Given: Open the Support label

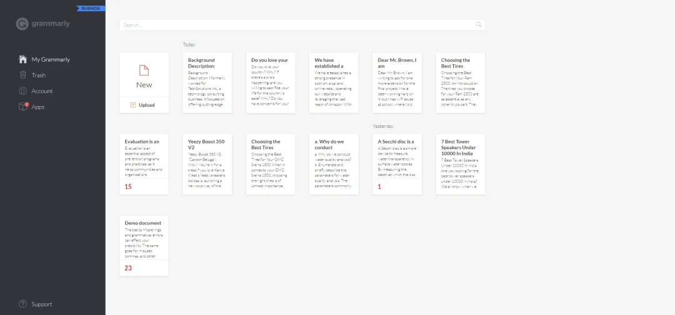Looking at the screenshot, I should [41, 304].
